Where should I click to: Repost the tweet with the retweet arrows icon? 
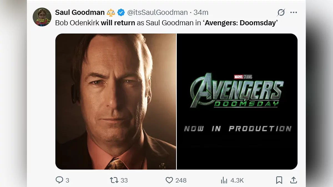pyautogui.click(x=114, y=180)
